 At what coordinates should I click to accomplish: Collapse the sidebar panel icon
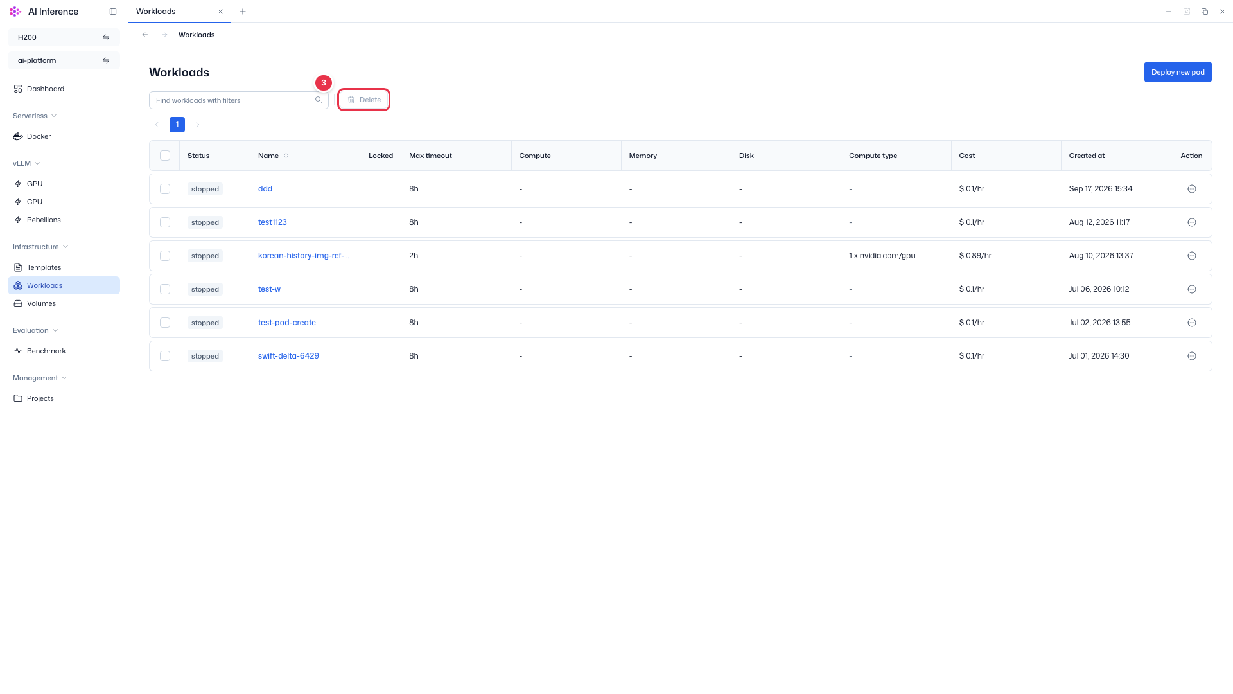(113, 12)
